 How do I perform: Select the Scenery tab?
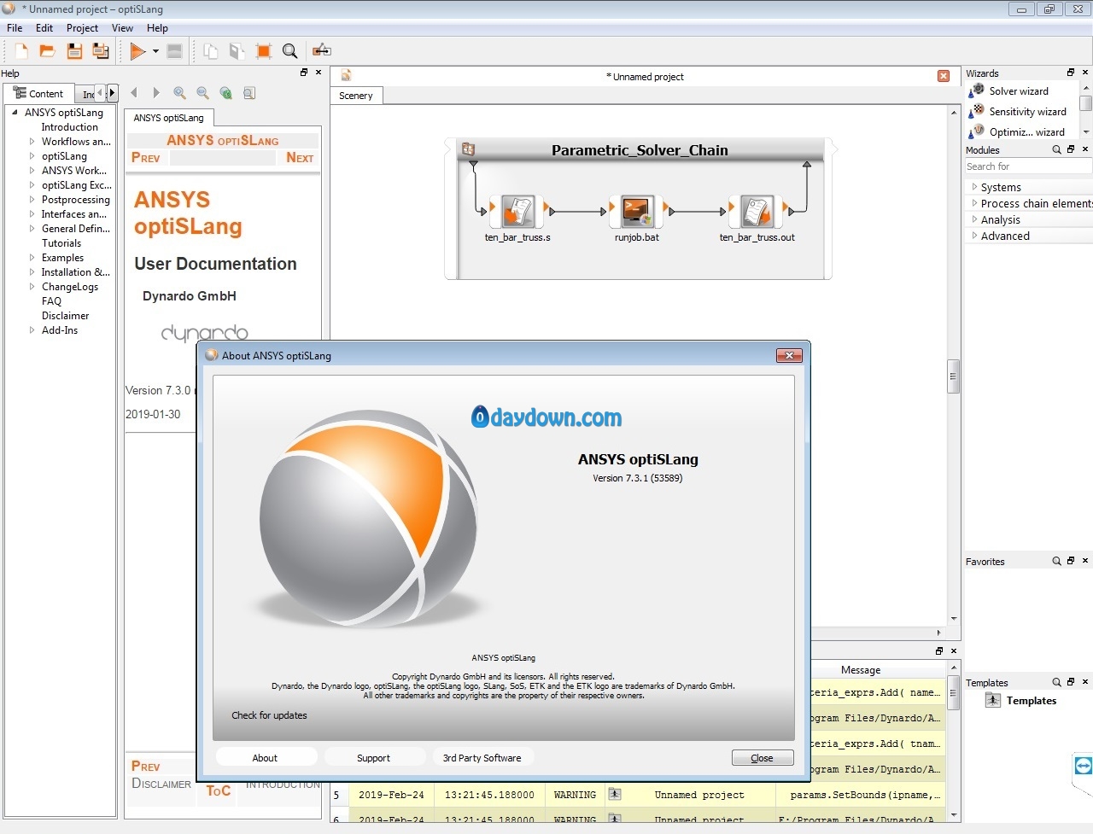pos(356,96)
